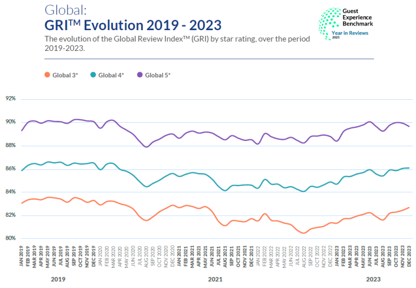Click the orange Global 3* legend dot
Viewport: 416px width, 288px height.
(x=47, y=75)
